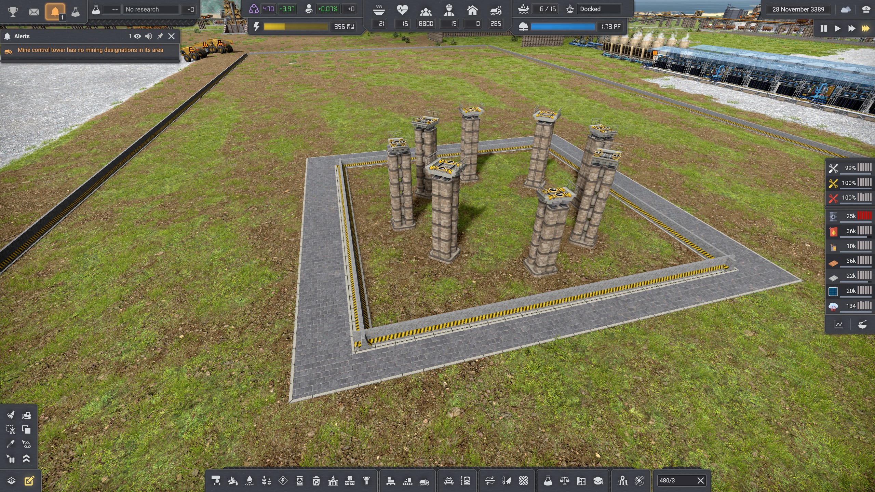The image size is (875, 492).
Task: Pause the game
Action: pos(824,28)
